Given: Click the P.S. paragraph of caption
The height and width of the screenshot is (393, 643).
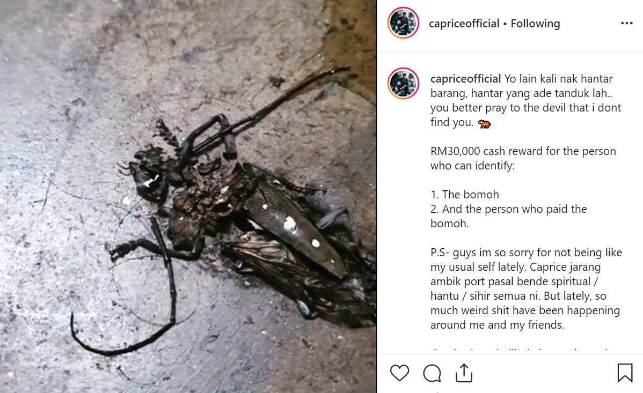Looking at the screenshot, I should coord(526,288).
